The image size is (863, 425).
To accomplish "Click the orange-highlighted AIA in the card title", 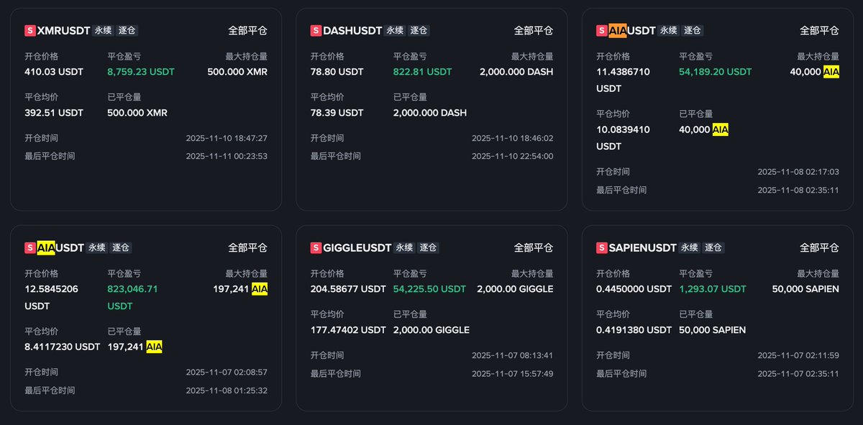I will [x=618, y=31].
